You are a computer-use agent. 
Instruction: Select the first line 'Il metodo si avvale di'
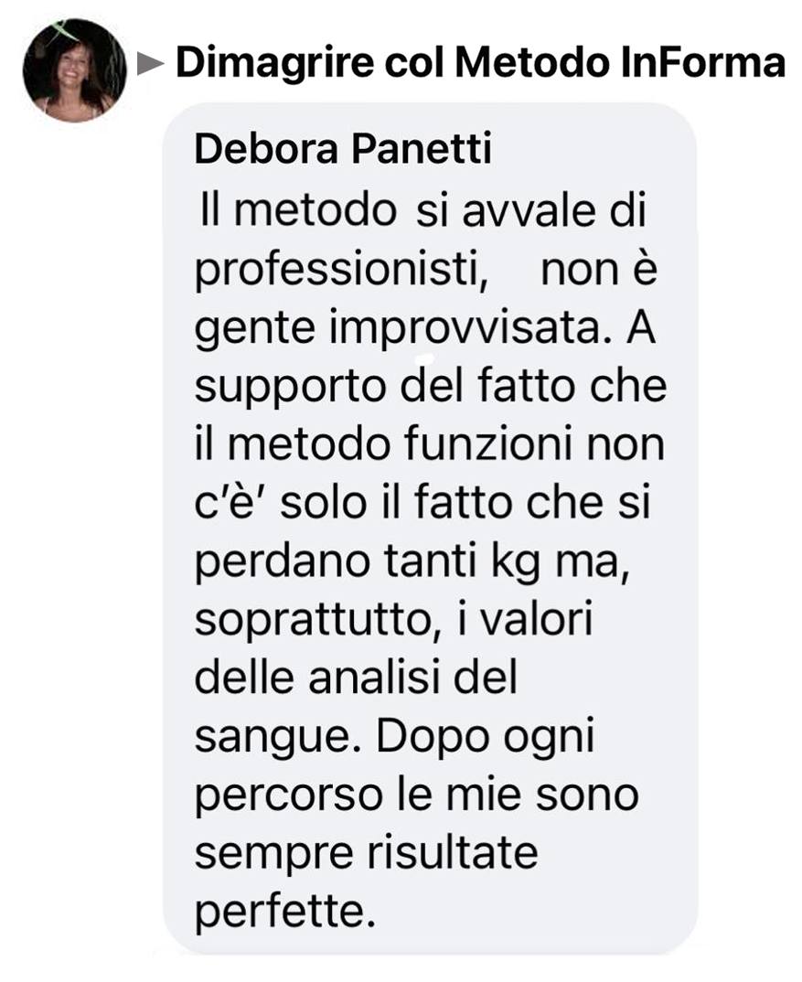(422, 210)
